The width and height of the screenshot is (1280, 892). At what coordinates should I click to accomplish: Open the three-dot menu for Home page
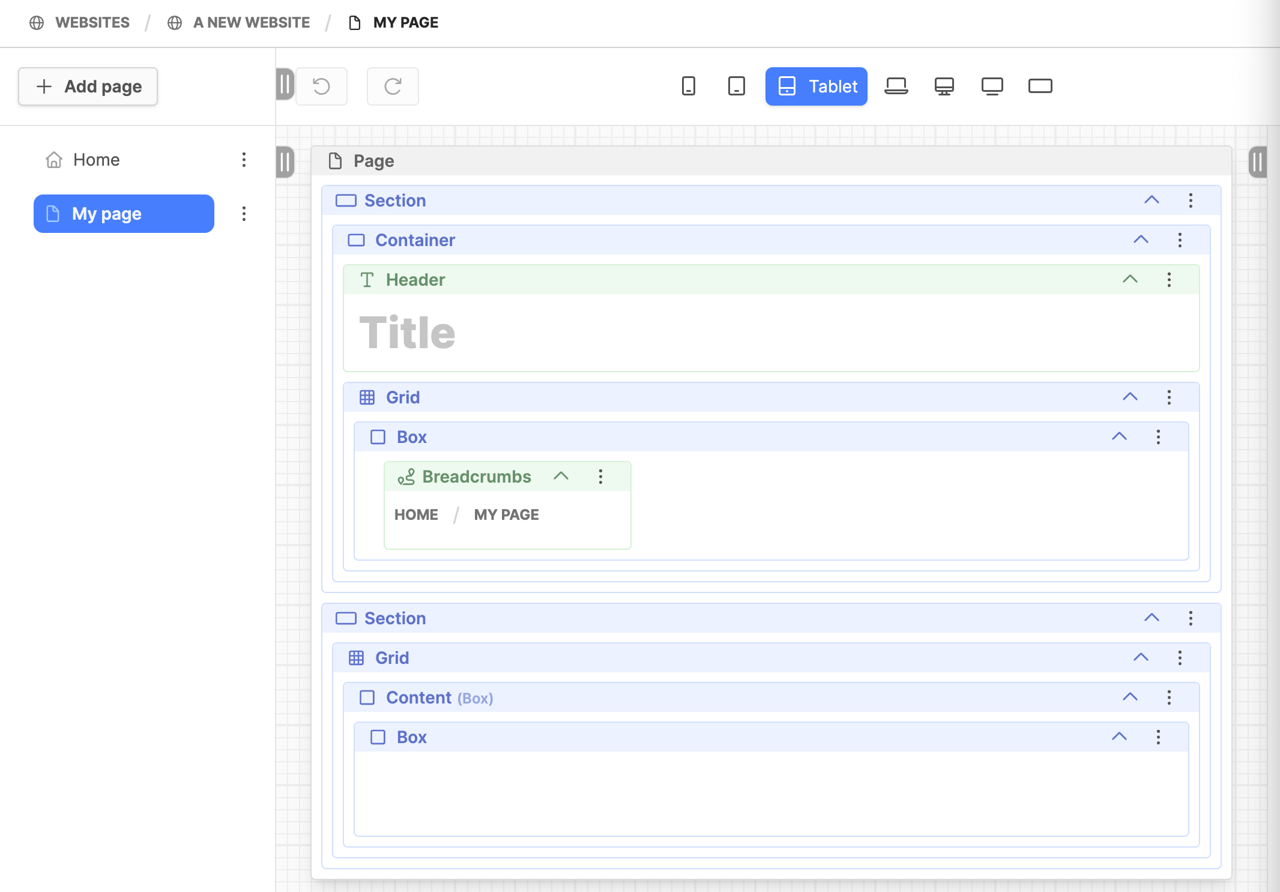pos(244,160)
